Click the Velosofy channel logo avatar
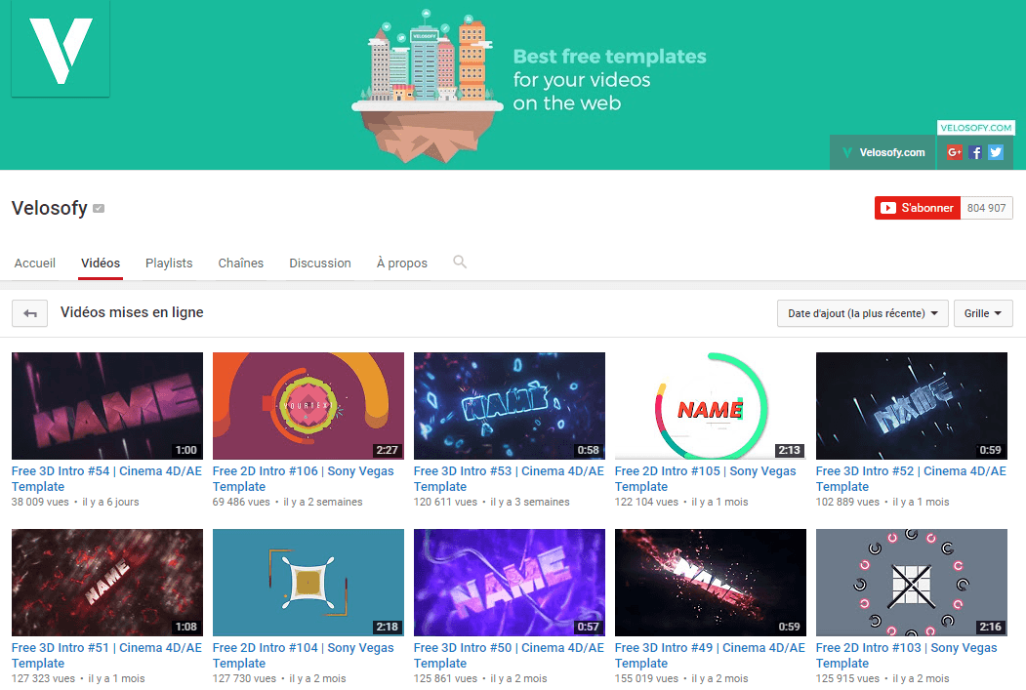 point(61,49)
